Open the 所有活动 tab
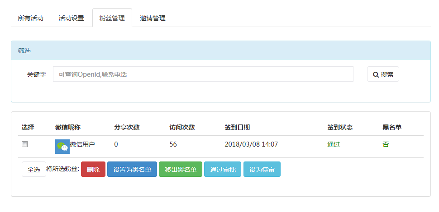 pyautogui.click(x=30, y=18)
